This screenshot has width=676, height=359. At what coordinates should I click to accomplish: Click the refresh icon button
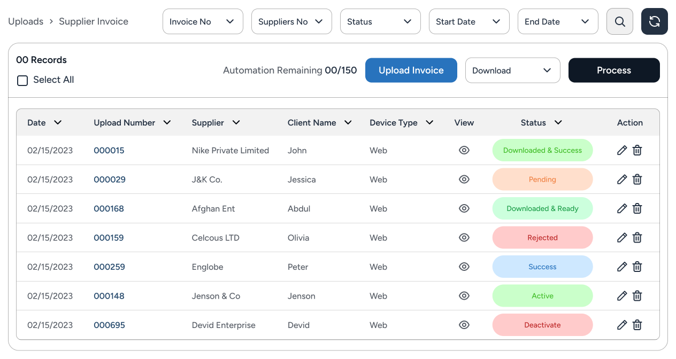pos(654,21)
